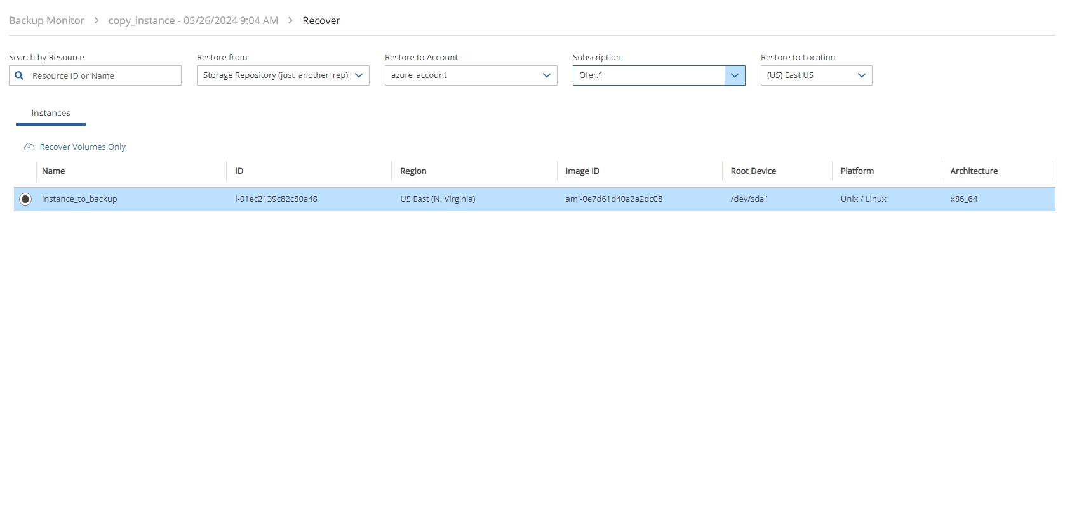Click the magnifier search icon

click(19, 75)
